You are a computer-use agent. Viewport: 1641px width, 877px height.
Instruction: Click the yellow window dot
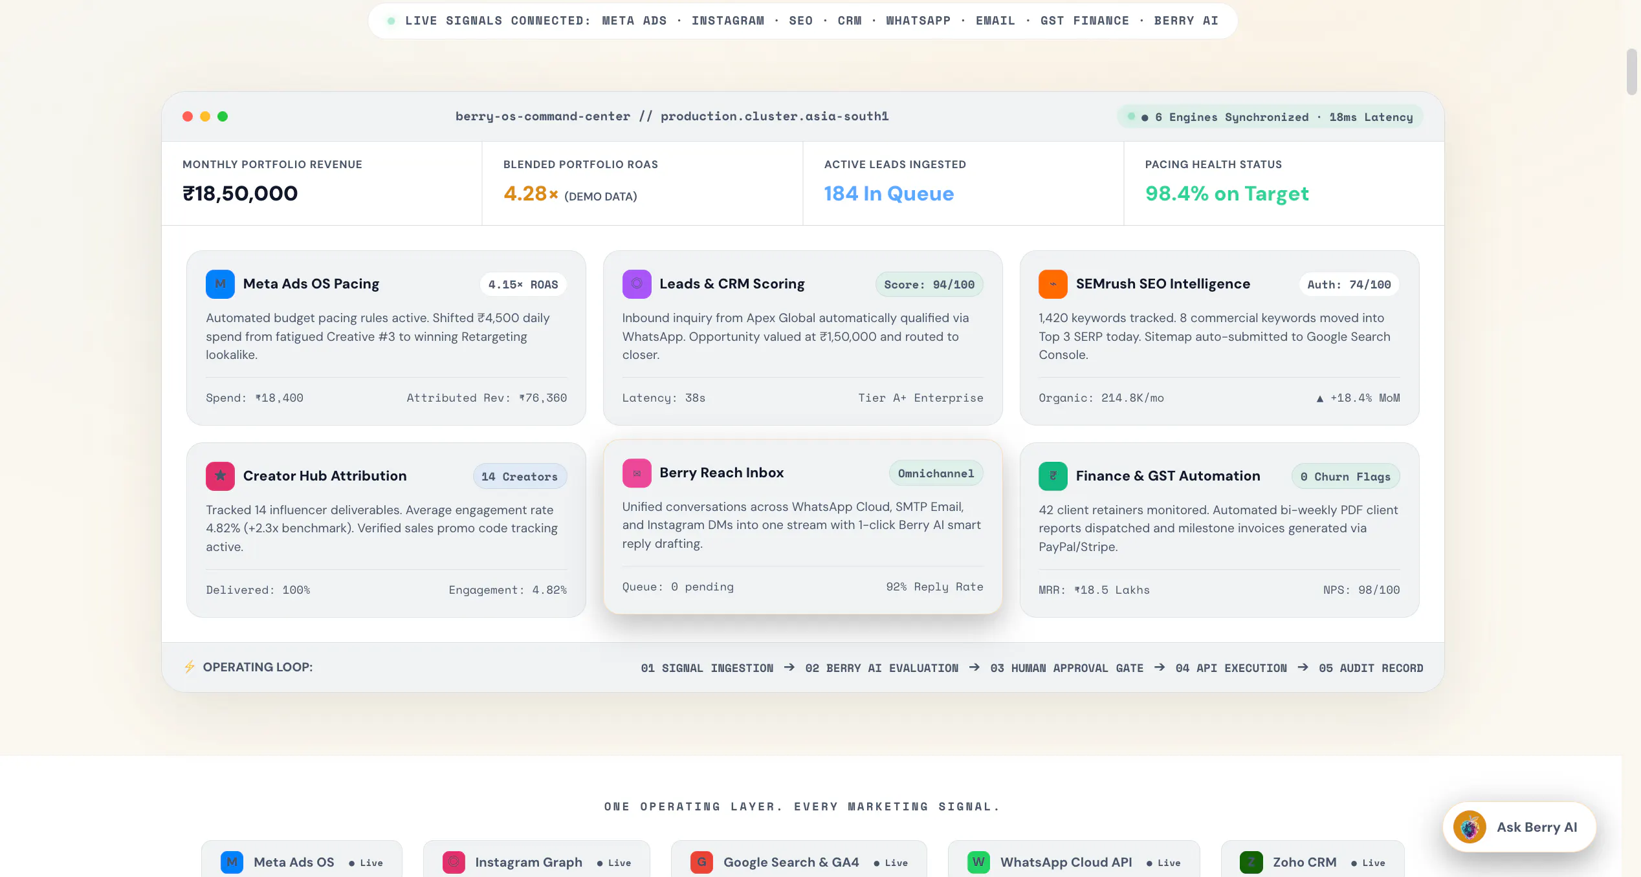click(205, 116)
